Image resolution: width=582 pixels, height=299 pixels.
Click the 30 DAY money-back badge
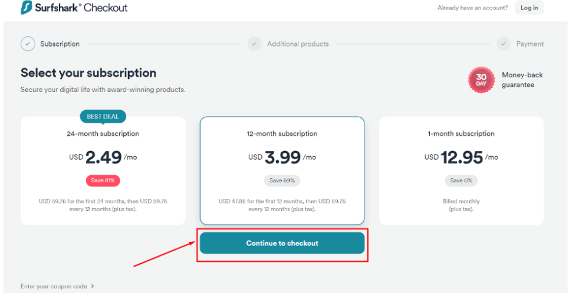(x=481, y=80)
